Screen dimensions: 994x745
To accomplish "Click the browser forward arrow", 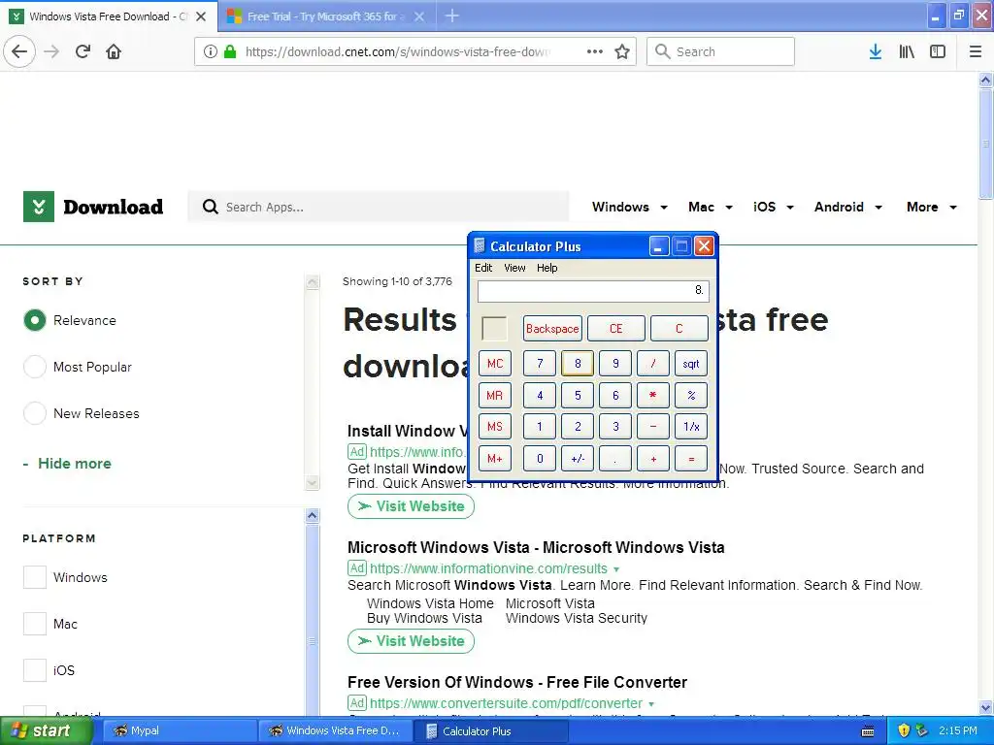I will coord(52,51).
